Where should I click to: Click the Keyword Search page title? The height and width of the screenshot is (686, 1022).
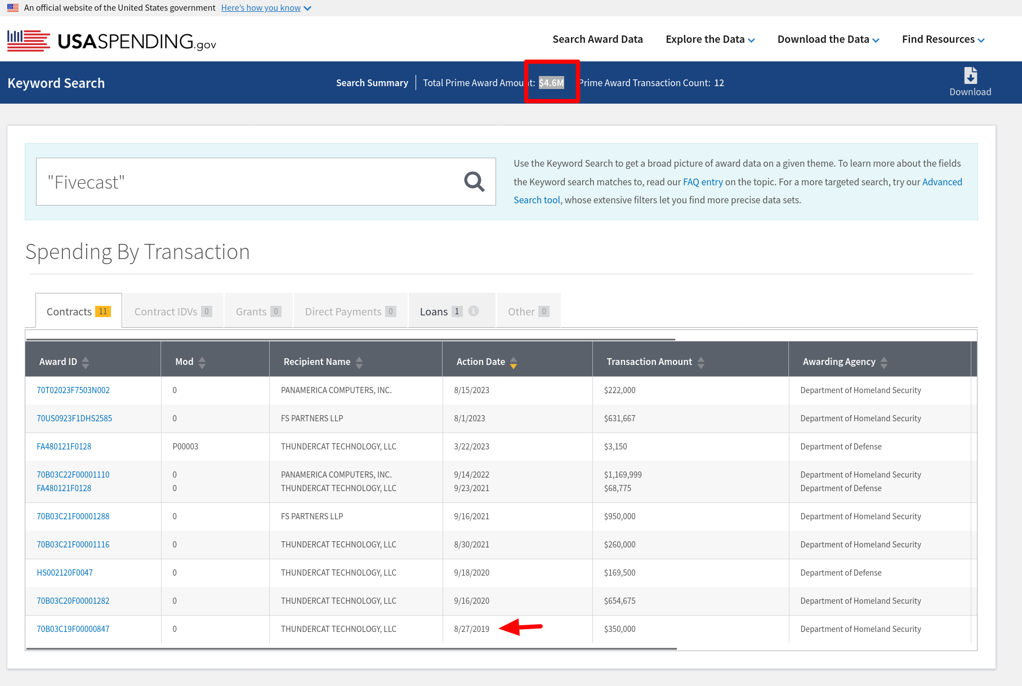point(56,83)
